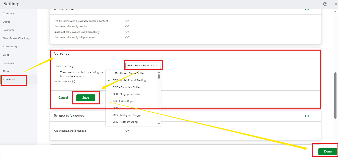The image size is (338, 158).
Task: Select the Advanced tab
Action: coord(9,80)
